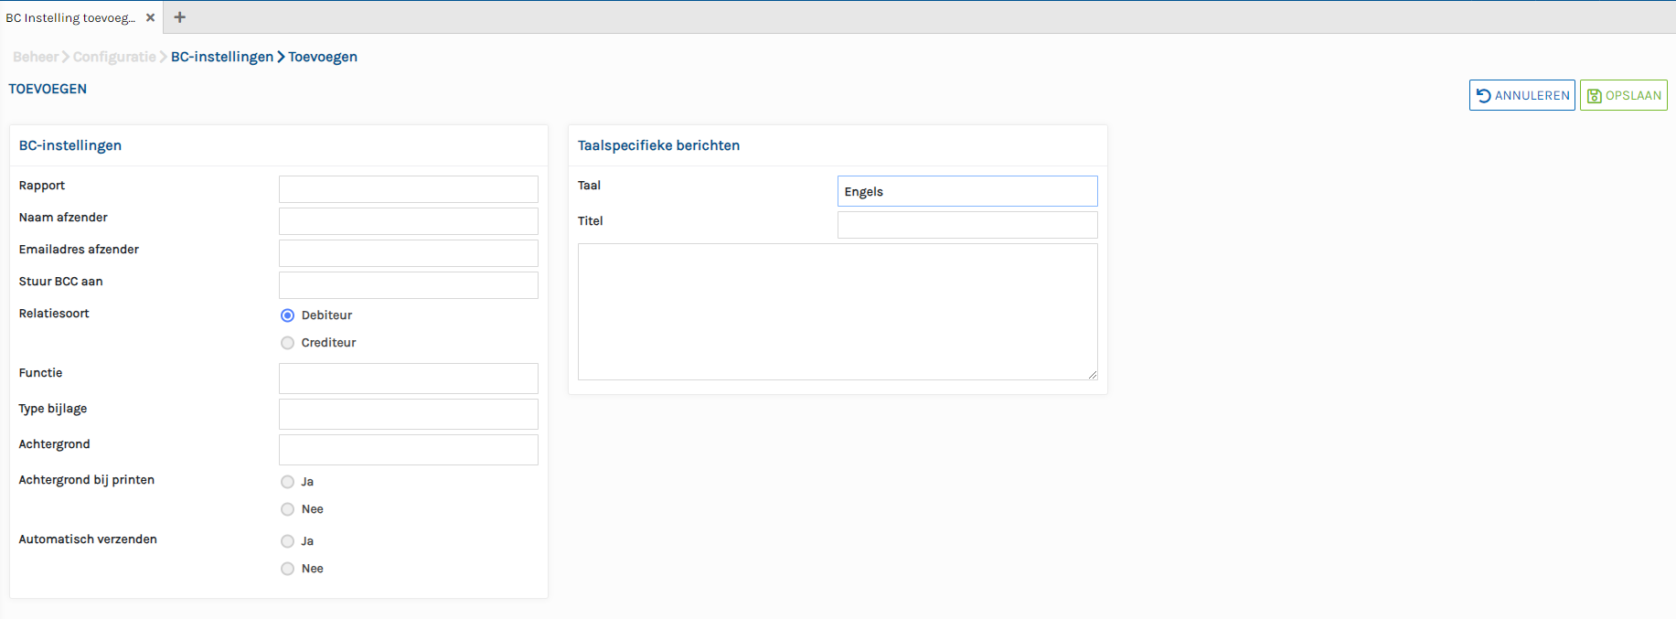Click in the Rapport input field
The height and width of the screenshot is (619, 1676).
coord(408,189)
